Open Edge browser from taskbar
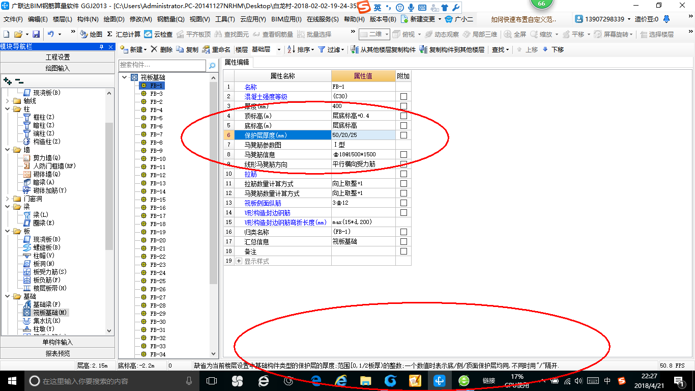This screenshot has width=695, height=391. (316, 381)
